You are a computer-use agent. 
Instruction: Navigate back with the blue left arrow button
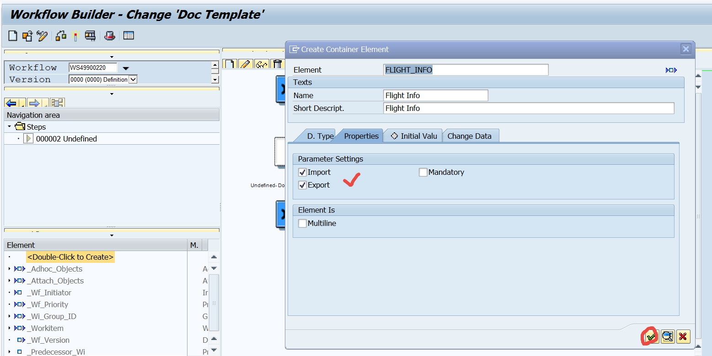[x=11, y=102]
